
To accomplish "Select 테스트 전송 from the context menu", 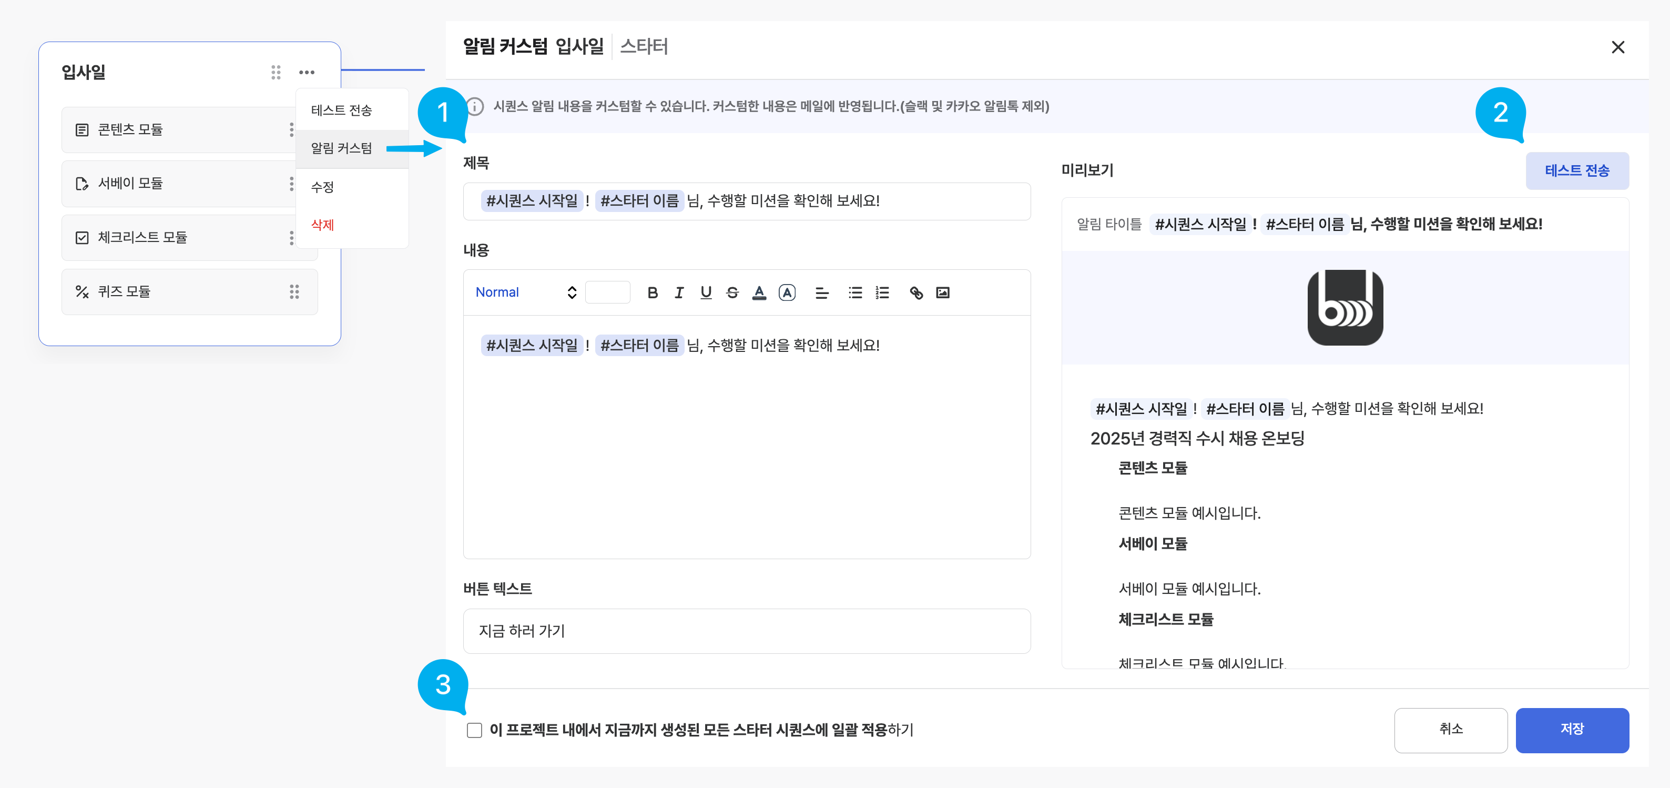I will (x=341, y=110).
